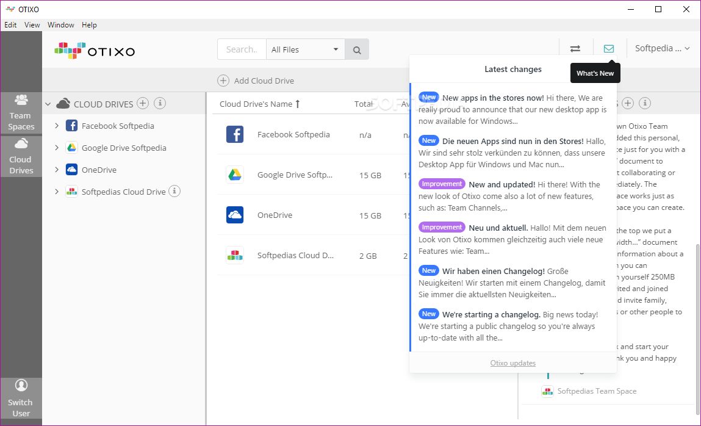This screenshot has height=426, width=701.
Task: Expand the Google Drive Softpedia node
Action: (x=56, y=148)
